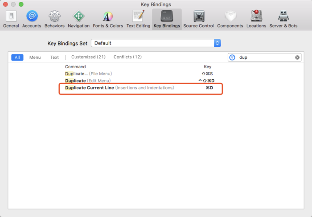This screenshot has height=217, width=312.
Task: Open the Behaviors preferences pane
Action: click(54, 19)
